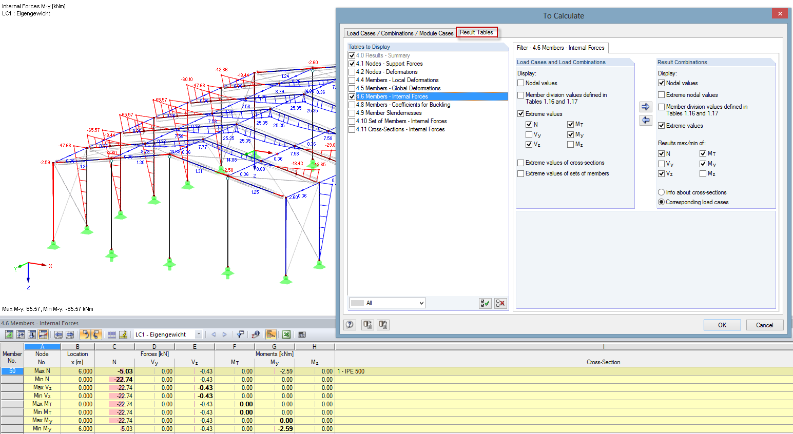Click the 'Max N' row label cell
Image resolution: width=793 pixels, height=434 pixels.
42,371
